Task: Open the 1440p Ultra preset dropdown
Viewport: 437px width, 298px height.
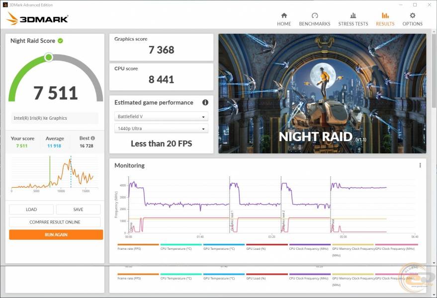Action: click(161, 129)
